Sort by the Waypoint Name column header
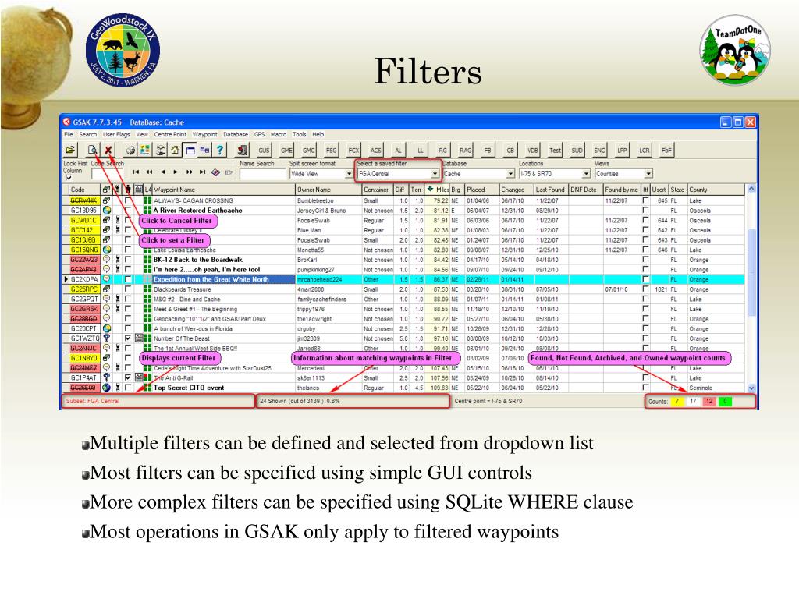Screen dimensions: 799x599 [x=224, y=190]
